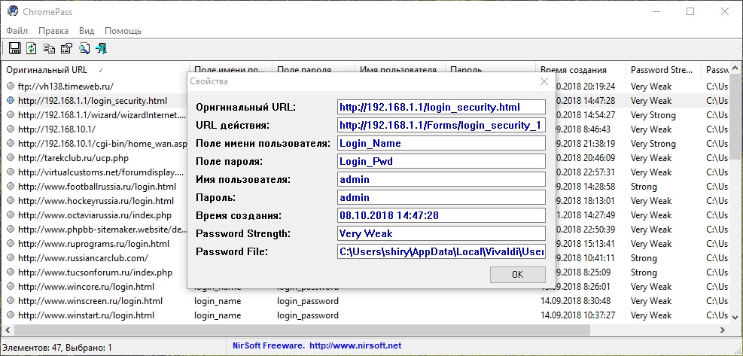Click the icon beside winscreen.ru/login.html

[x=11, y=300]
